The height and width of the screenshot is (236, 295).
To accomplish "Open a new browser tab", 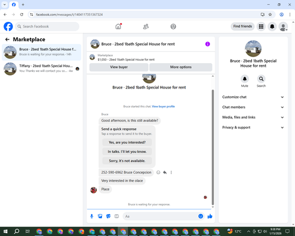I will [23, 5].
